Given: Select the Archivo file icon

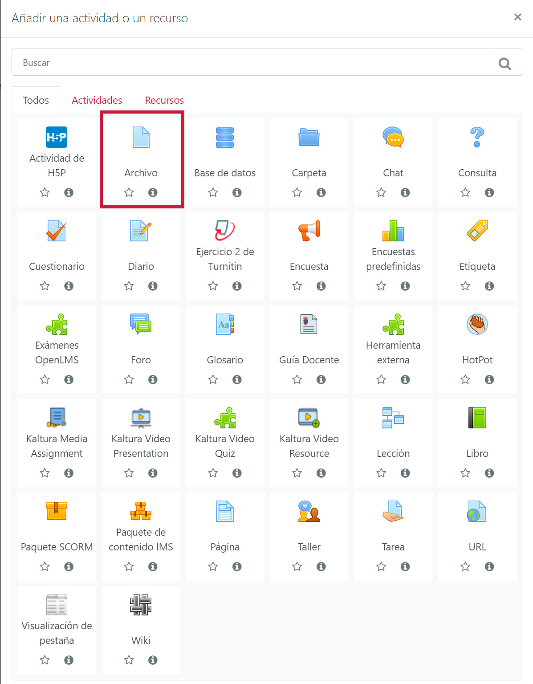Looking at the screenshot, I should (x=141, y=137).
